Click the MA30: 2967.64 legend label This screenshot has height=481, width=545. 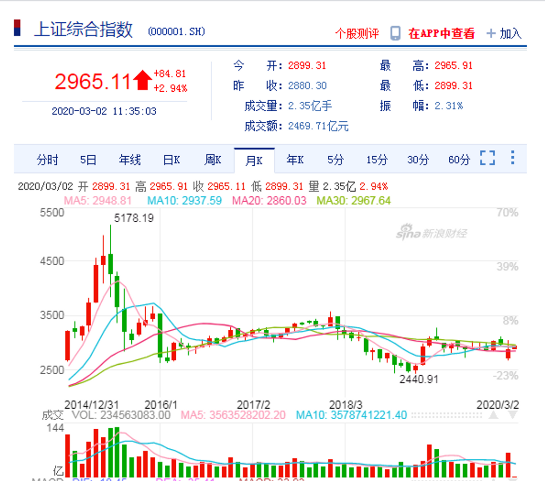[x=353, y=201]
